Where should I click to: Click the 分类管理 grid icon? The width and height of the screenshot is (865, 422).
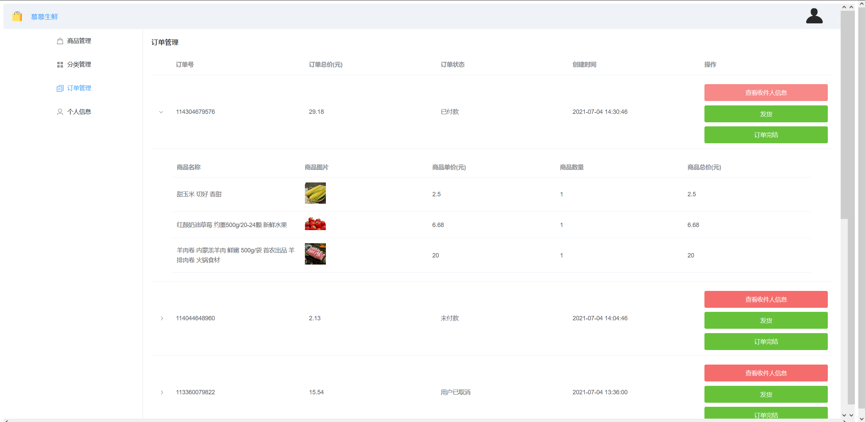point(60,65)
